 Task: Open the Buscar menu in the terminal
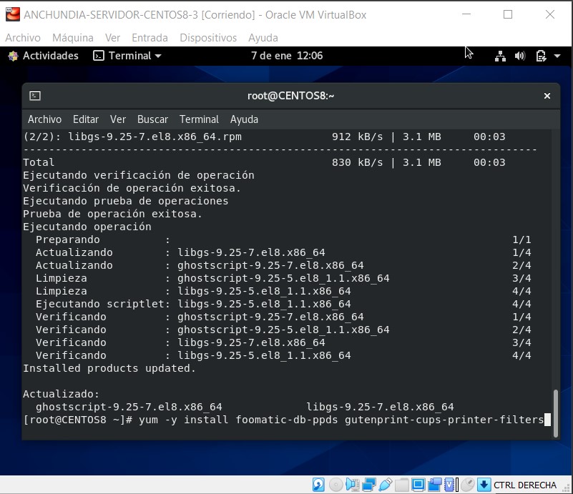coord(152,119)
